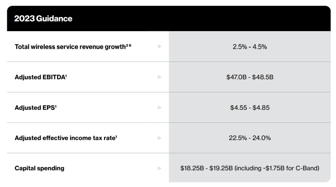Select the 22.5% - 24.0% tax rate value
This screenshot has height=187, width=336.
(250, 138)
